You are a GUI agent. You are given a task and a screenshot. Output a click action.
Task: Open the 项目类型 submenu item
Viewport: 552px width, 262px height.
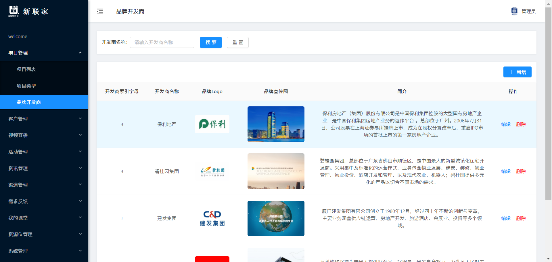click(x=44, y=86)
